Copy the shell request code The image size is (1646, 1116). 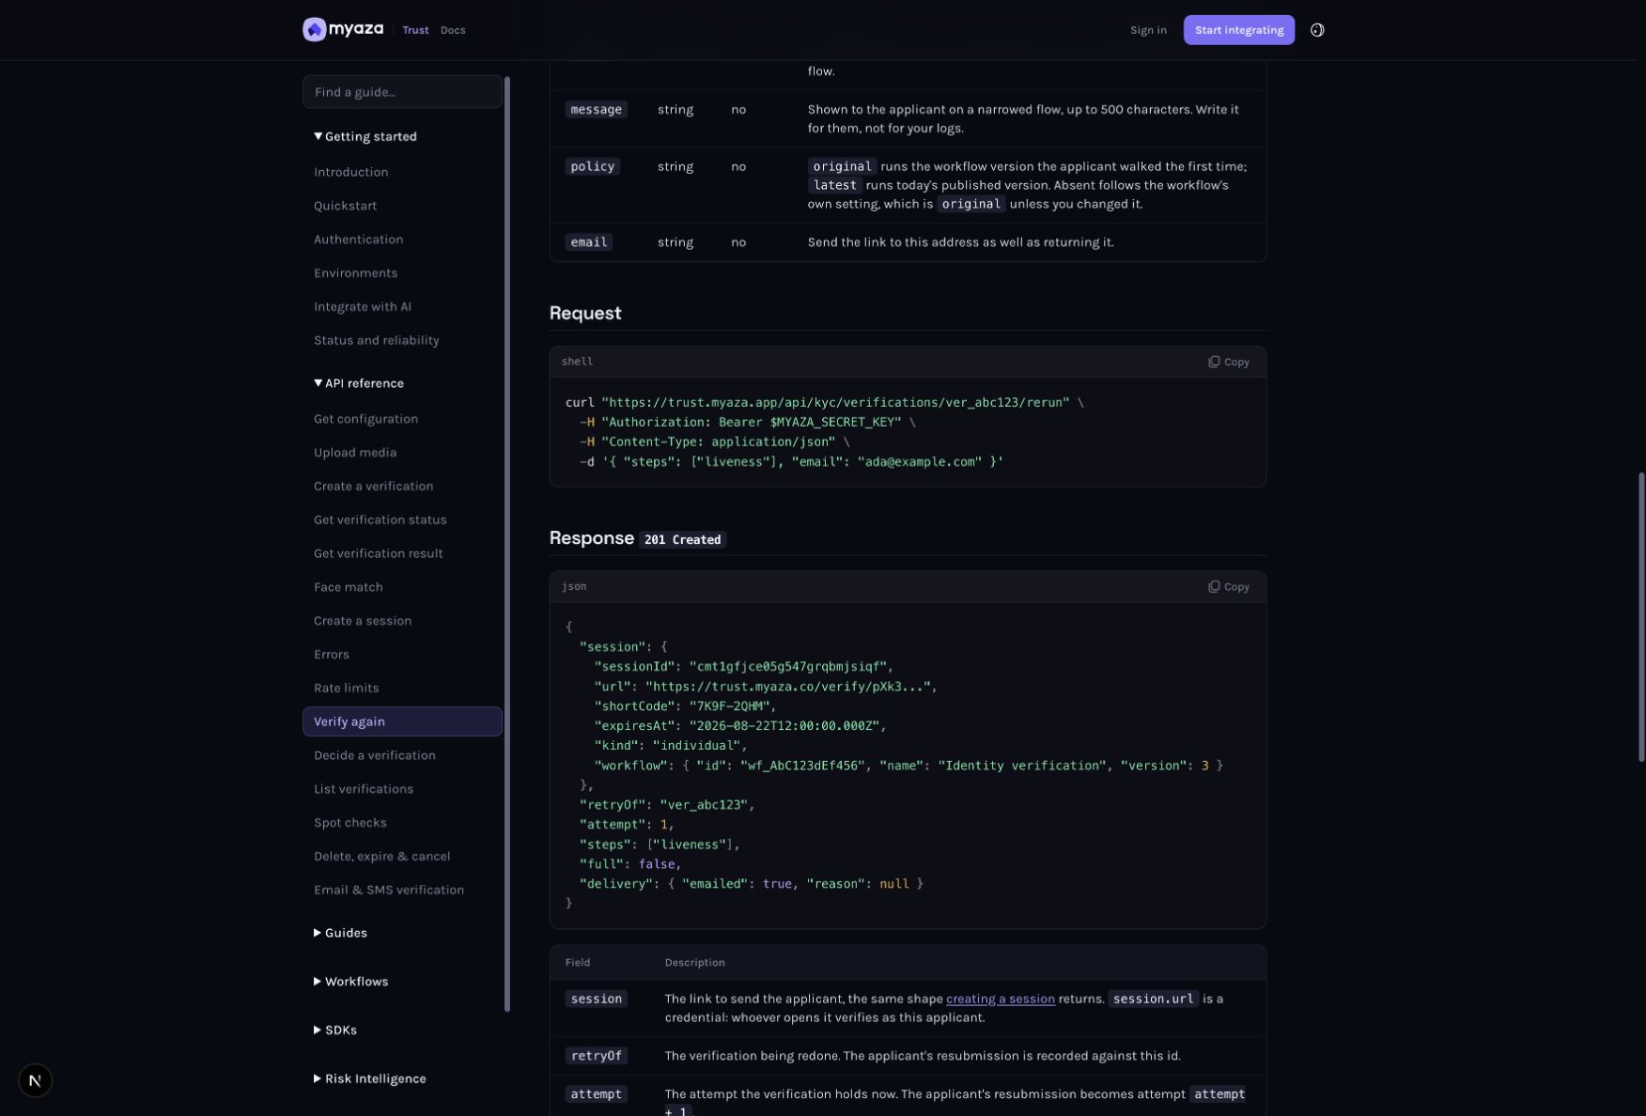(1228, 362)
